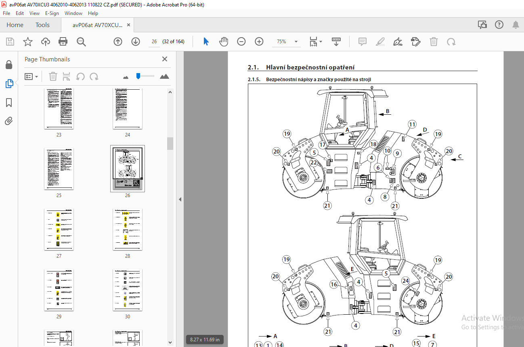Open the E-Sign menu
Viewport: 524px width, 347px height.
52,13
